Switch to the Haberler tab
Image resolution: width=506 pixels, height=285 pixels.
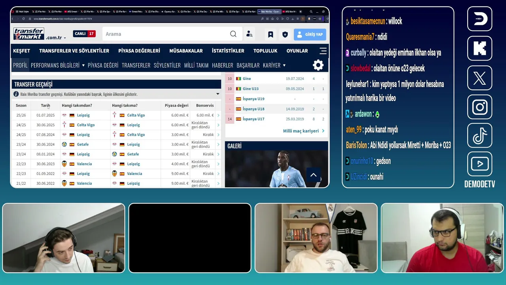[x=223, y=65]
